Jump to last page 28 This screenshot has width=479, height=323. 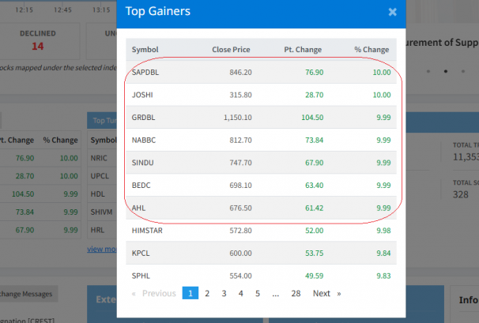click(296, 293)
